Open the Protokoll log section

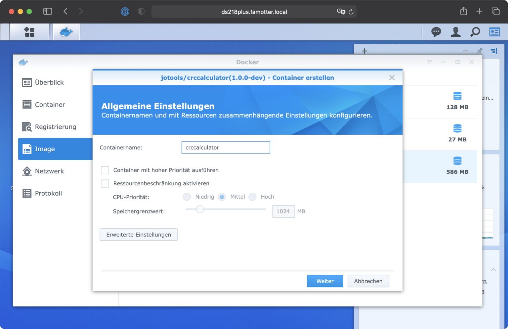(x=48, y=193)
